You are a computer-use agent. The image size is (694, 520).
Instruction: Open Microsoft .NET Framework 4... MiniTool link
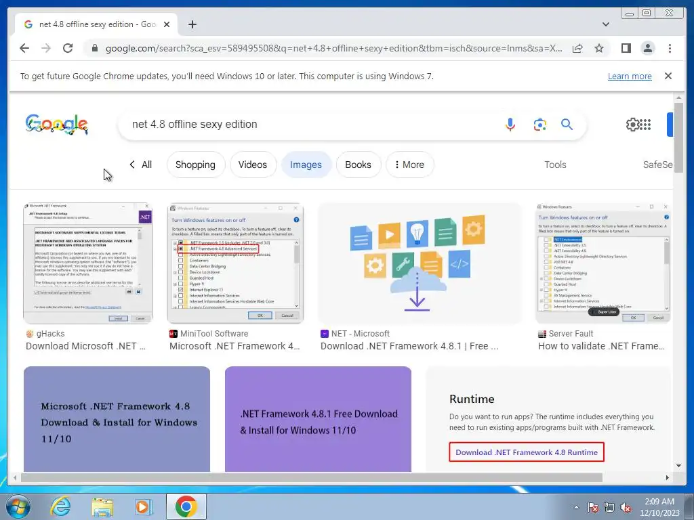pyautogui.click(x=234, y=346)
